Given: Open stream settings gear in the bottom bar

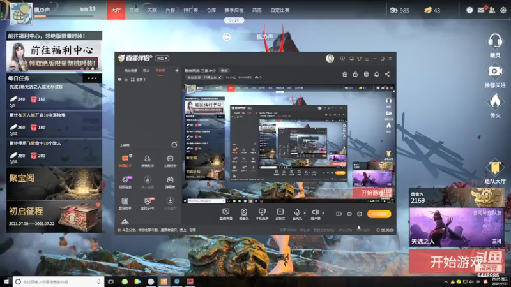Looking at the screenshot, I should click(360, 214).
